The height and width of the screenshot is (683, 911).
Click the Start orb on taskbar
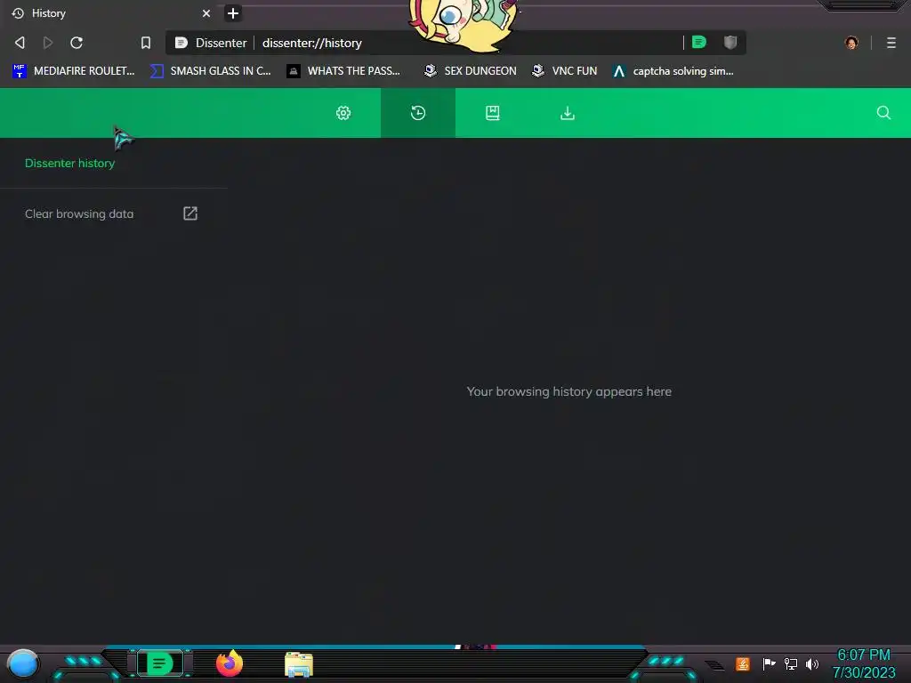click(x=22, y=663)
